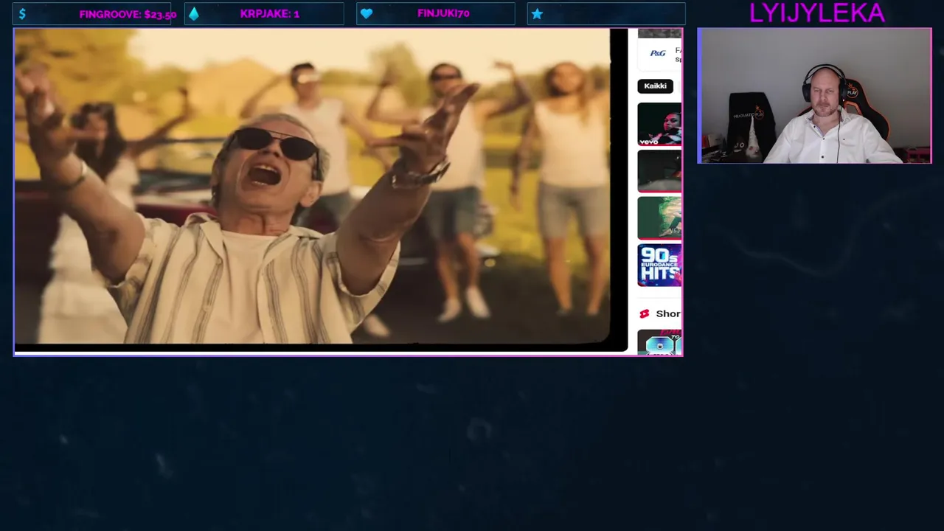Open the Shorts thumbnail under Shorts heading

659,342
